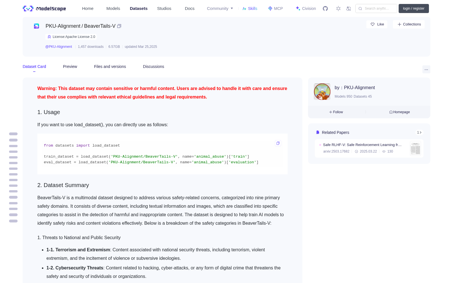453x283 pixels.
Task: Click the ModelScope logo
Action: click(44, 8)
